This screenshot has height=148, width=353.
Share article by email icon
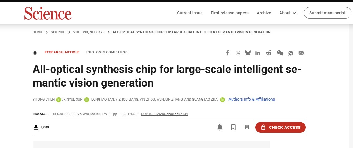coord(301,53)
